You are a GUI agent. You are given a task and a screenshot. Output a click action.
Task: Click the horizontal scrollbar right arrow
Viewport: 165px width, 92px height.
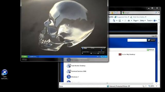pos(156,83)
